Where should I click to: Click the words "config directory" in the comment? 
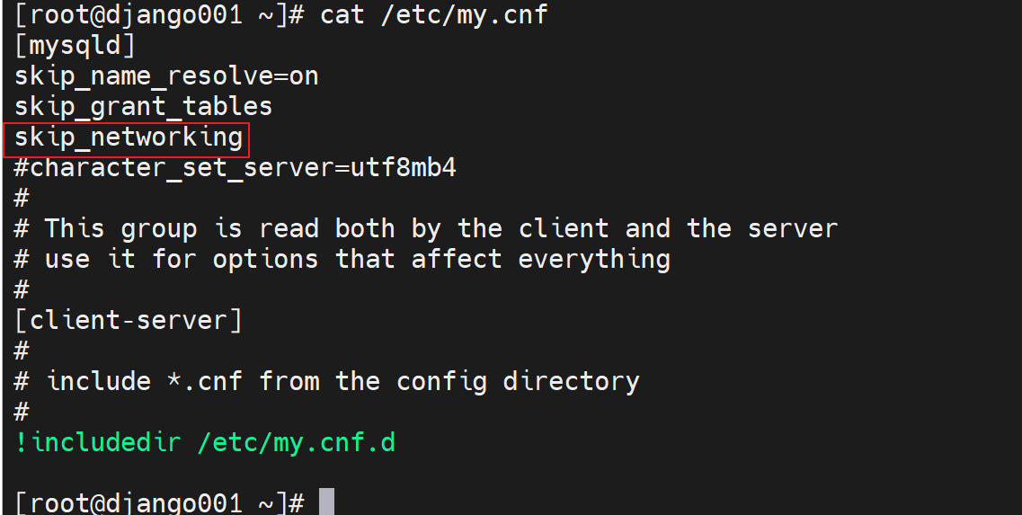518,381
